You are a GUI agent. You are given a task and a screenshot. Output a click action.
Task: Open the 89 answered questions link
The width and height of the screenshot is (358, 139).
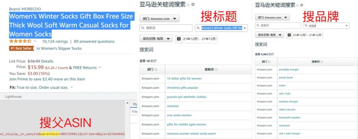pos(94,41)
